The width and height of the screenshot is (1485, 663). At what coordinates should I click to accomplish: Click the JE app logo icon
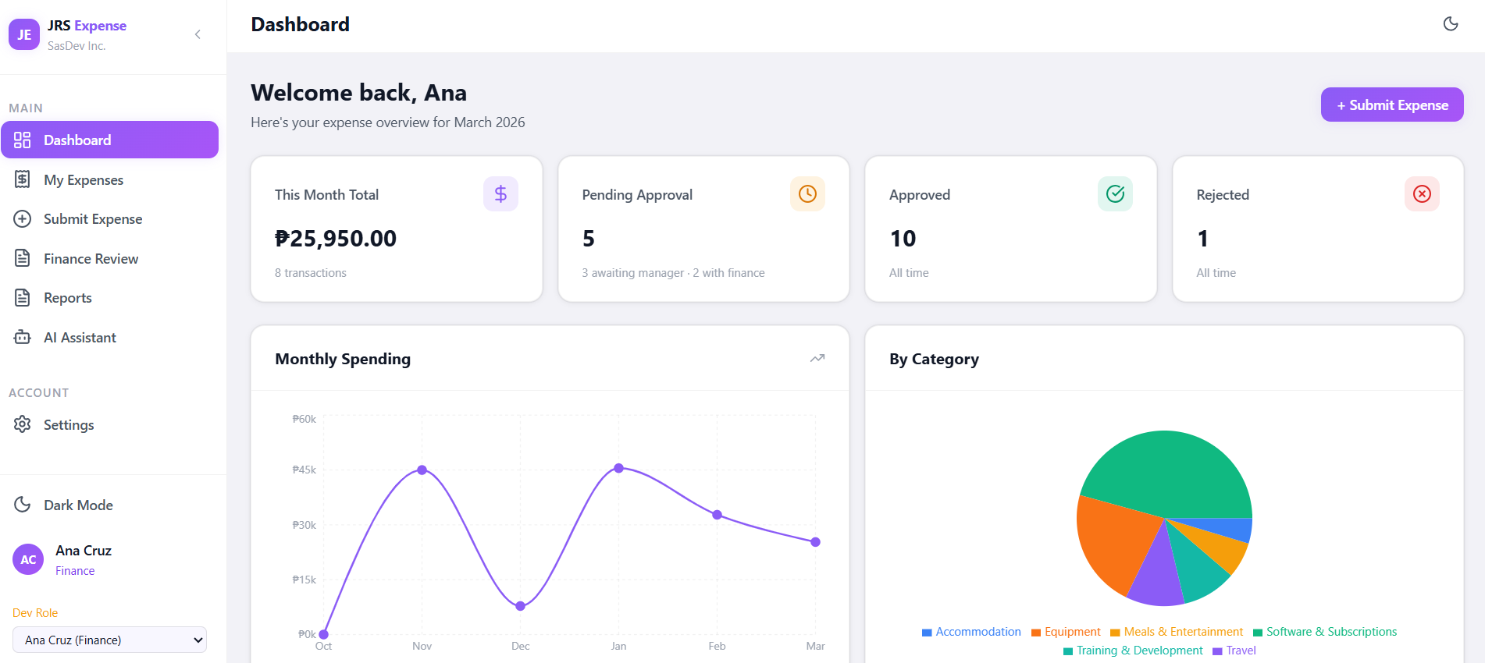coord(24,35)
